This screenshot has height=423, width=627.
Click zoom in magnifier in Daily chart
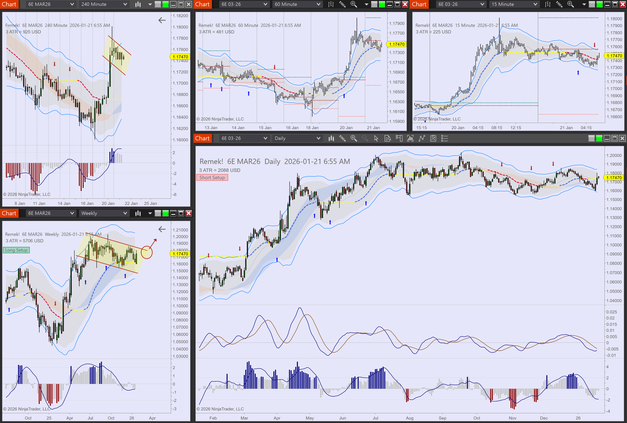[353, 138]
